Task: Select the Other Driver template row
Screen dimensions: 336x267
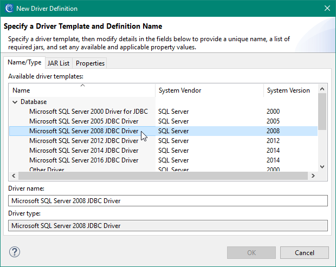Action: point(163,168)
